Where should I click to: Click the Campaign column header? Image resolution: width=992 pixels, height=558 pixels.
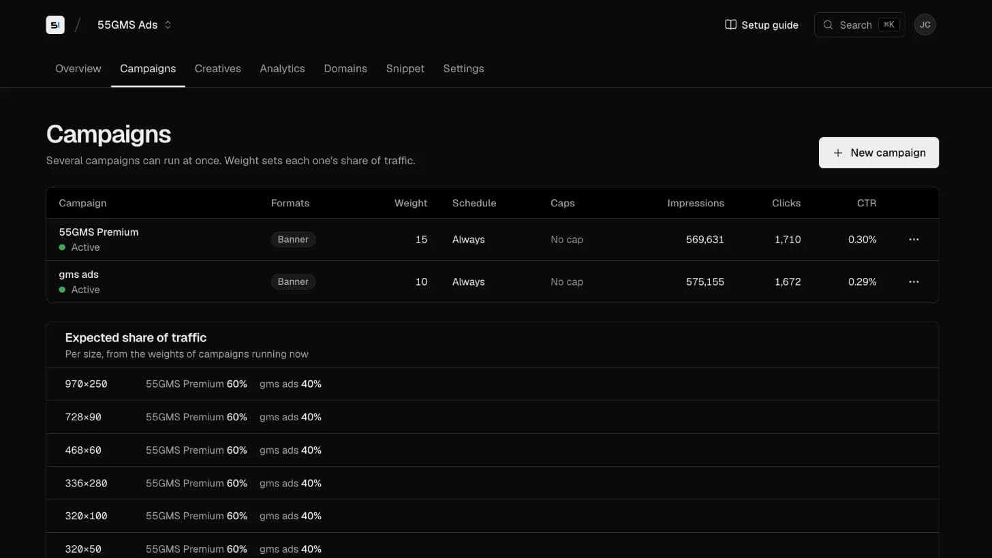tap(82, 203)
